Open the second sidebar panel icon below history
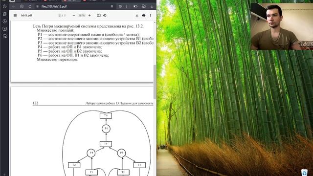The height and width of the screenshot is (176, 313). pos(4,14)
